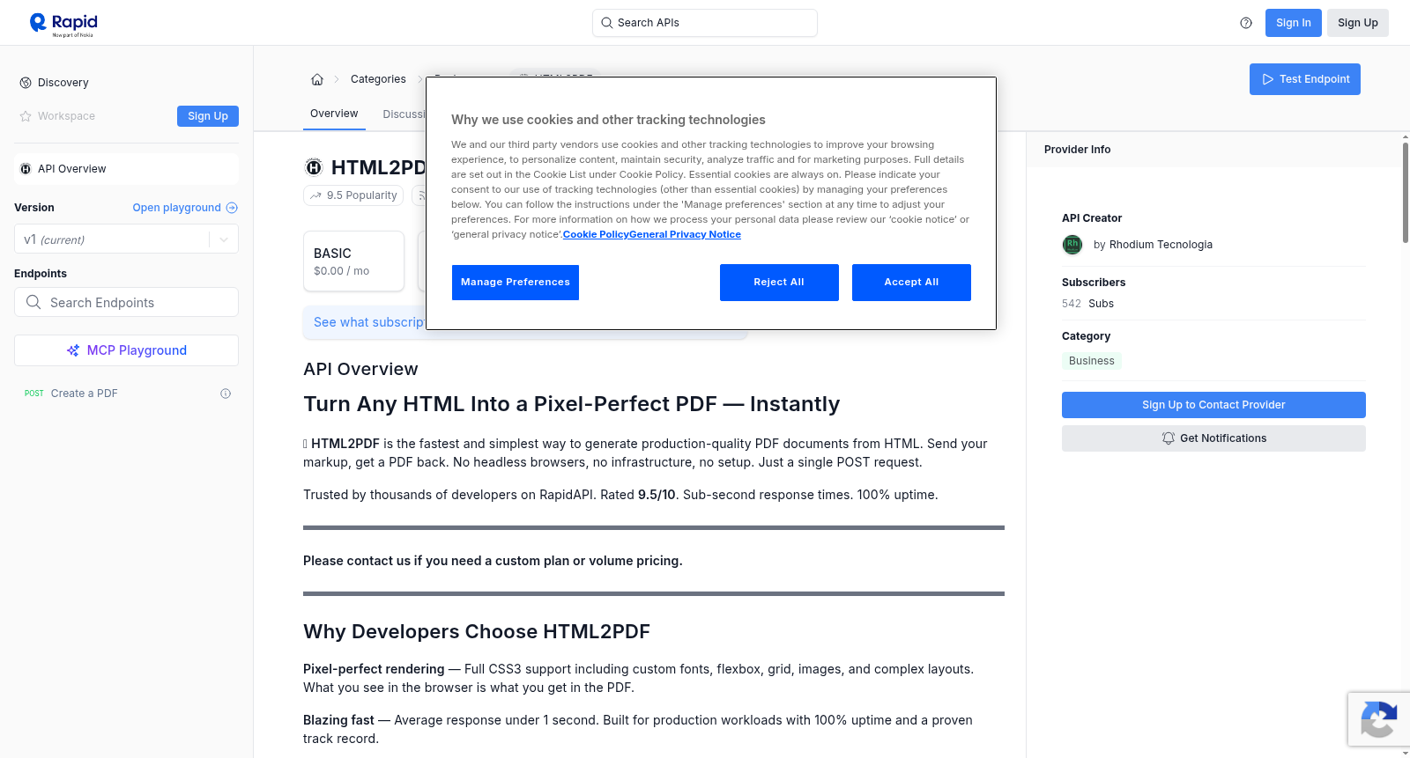The width and height of the screenshot is (1410, 758).
Task: Click the Rhodium Tecnologia avatar
Action: (1072, 245)
